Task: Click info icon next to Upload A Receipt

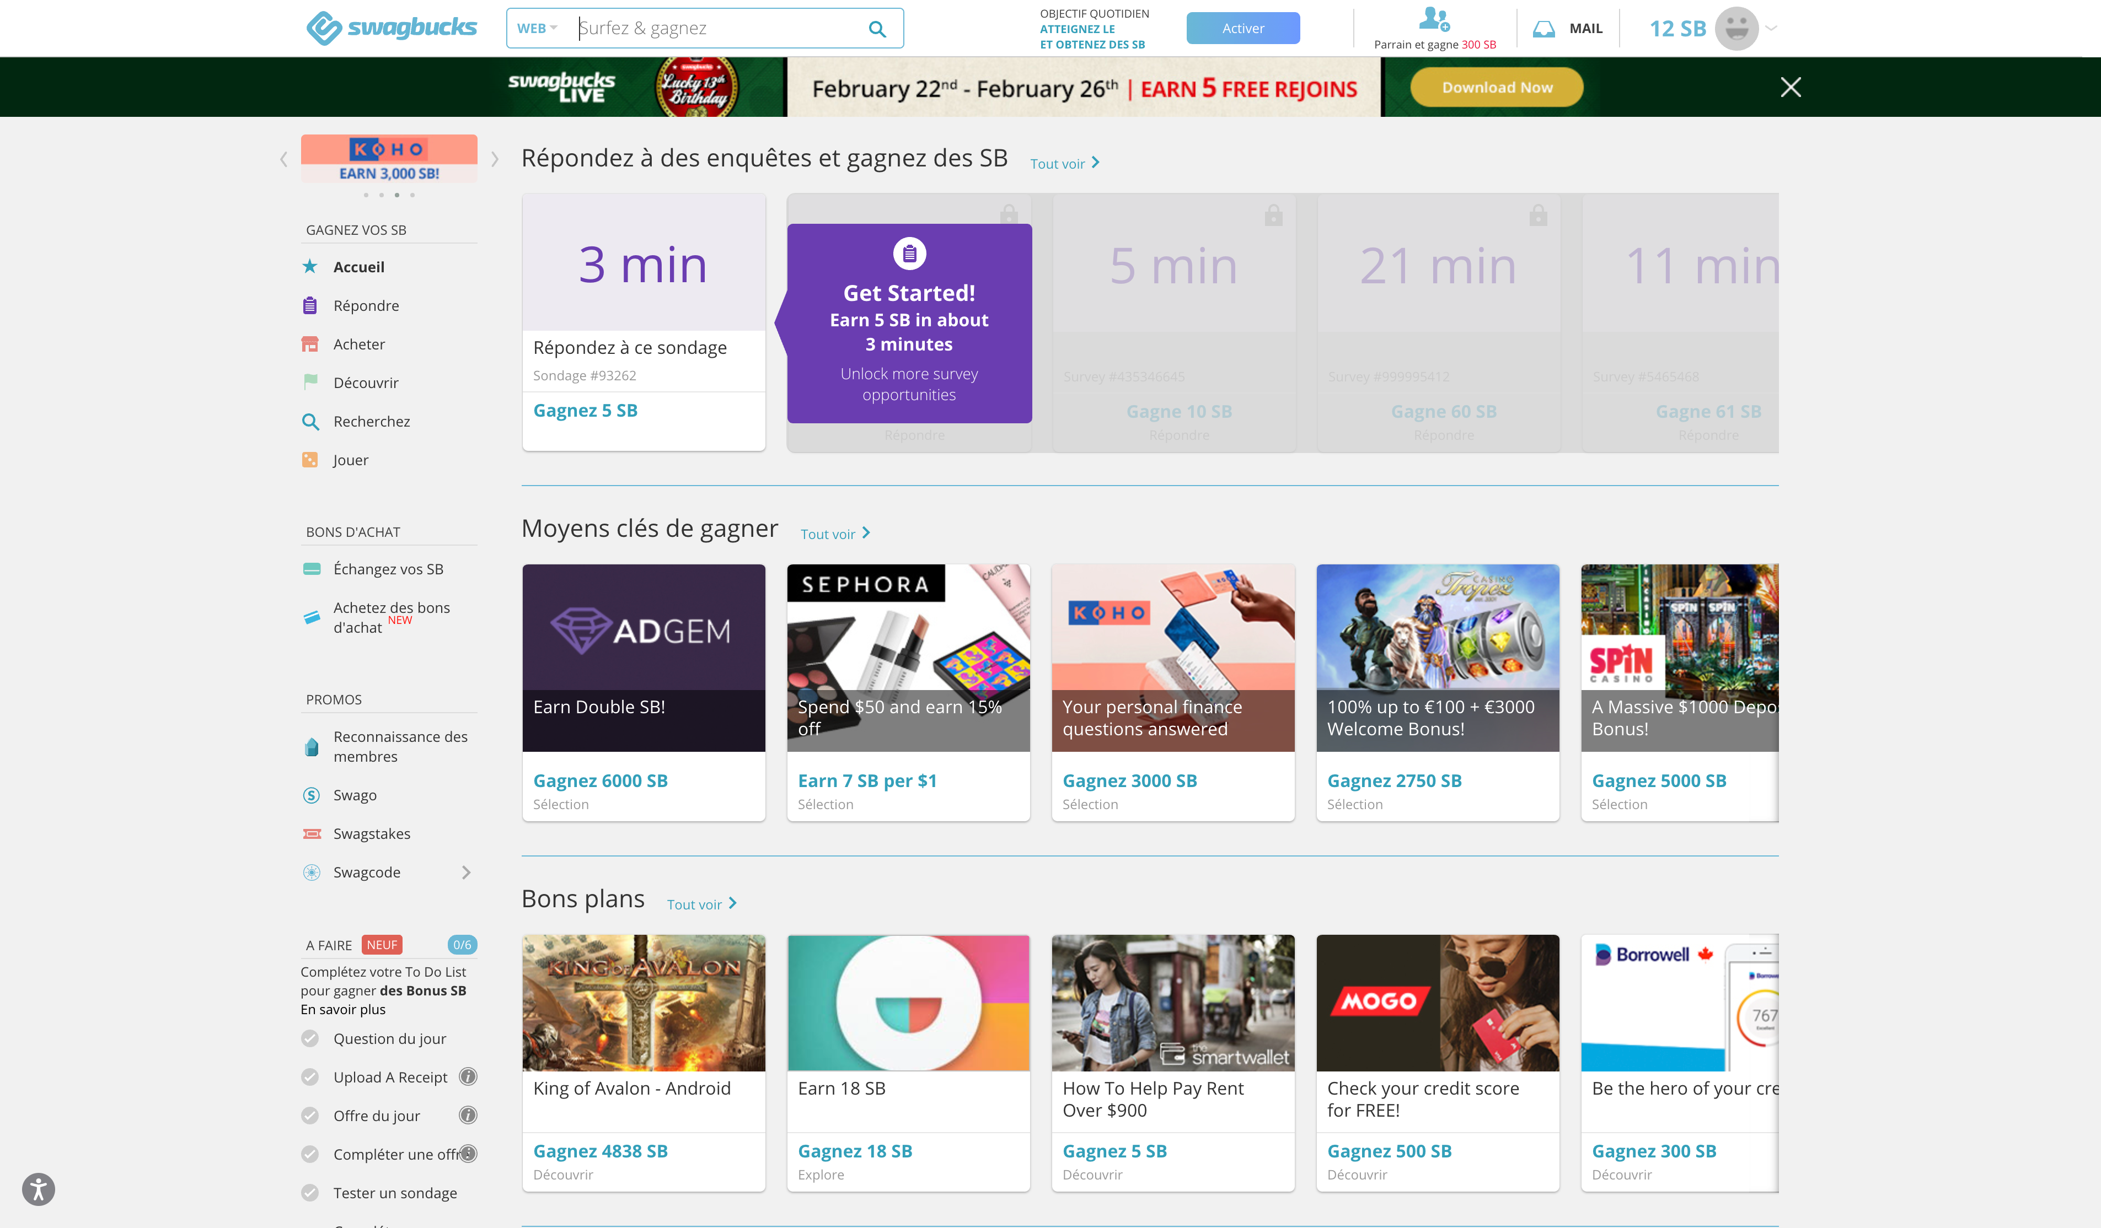Action: click(x=469, y=1076)
